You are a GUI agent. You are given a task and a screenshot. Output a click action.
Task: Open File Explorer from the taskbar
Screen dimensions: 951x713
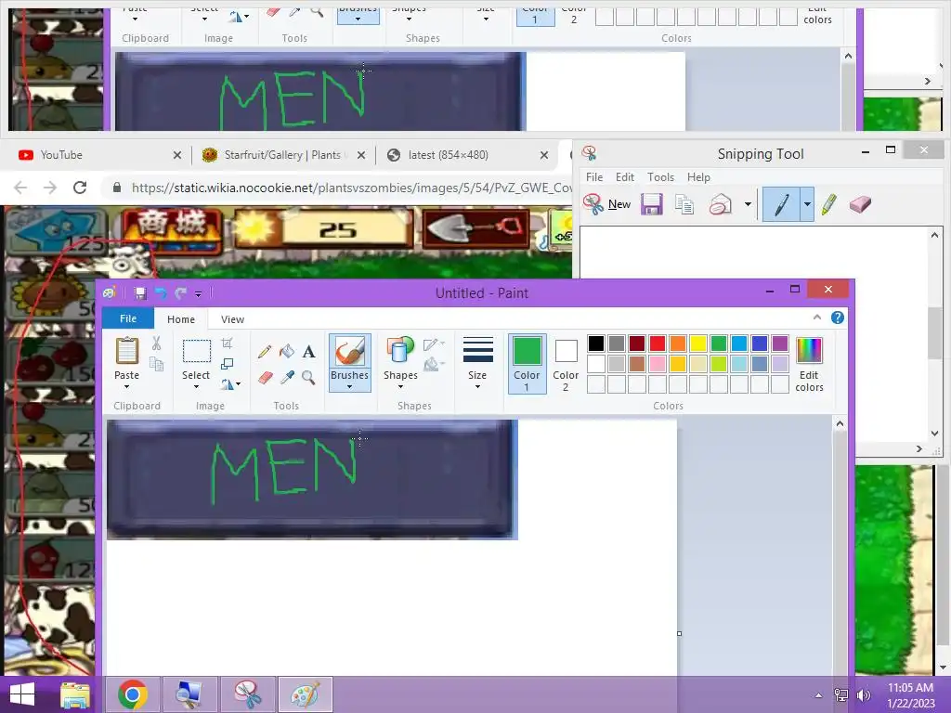(75, 694)
